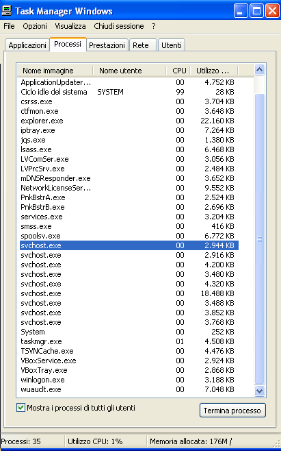
Task: Sort by Utilizzo memory column header
Action: (214, 71)
